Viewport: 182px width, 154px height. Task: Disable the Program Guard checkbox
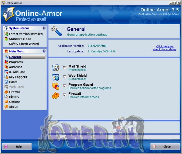64,86
